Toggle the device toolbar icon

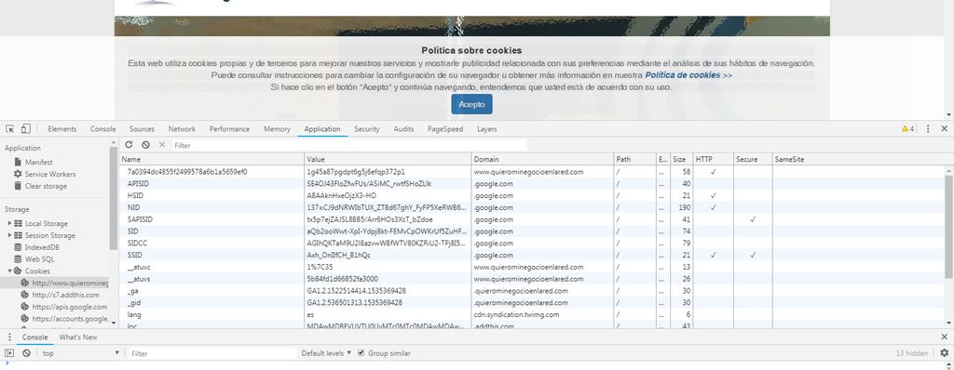point(25,129)
